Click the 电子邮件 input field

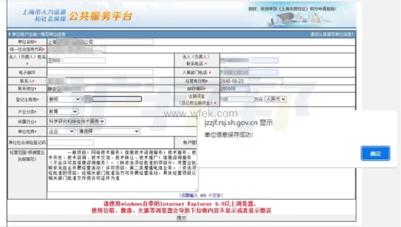click(100, 72)
